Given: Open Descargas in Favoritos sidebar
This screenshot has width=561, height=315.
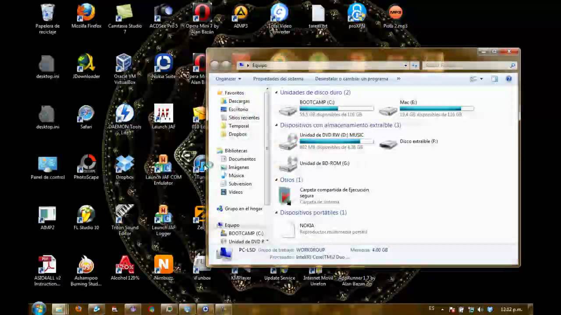Looking at the screenshot, I should pyautogui.click(x=235, y=101).
